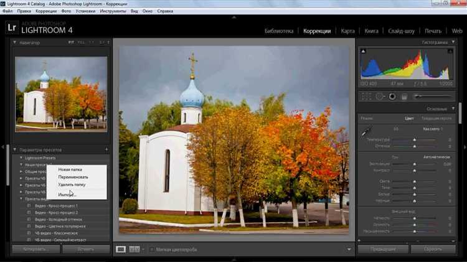Open the Слайд-шоу module link
The image size is (467, 262).
401,31
